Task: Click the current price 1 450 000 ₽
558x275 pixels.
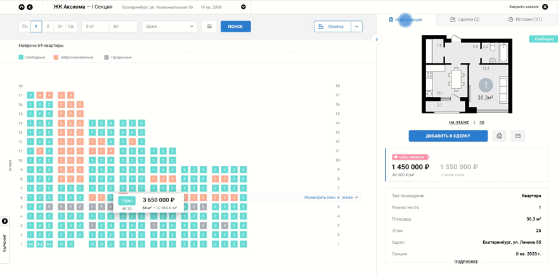Action: coord(411,167)
